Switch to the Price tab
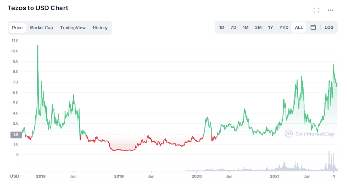Screen dimensions: 347x187 pyautogui.click(x=17, y=28)
